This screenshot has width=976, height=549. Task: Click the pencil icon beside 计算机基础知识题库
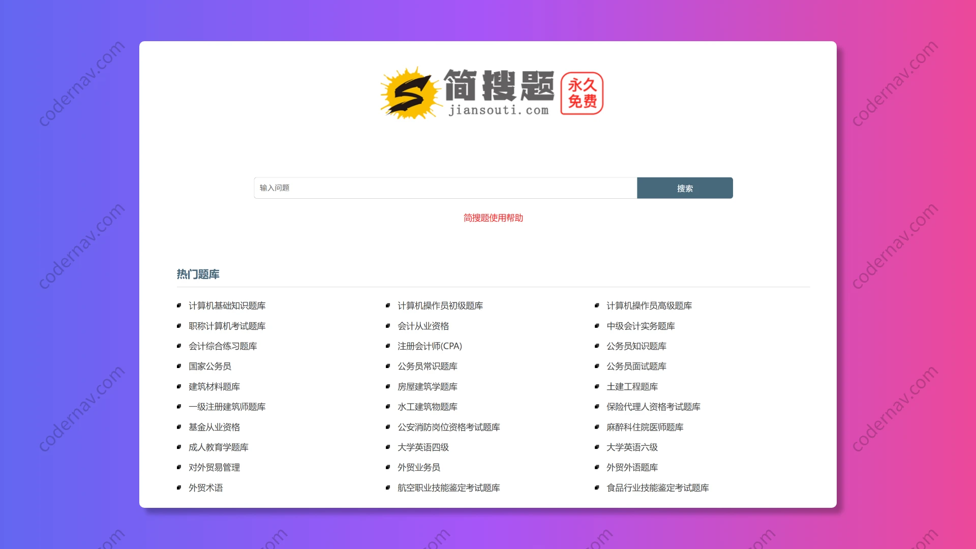(179, 306)
